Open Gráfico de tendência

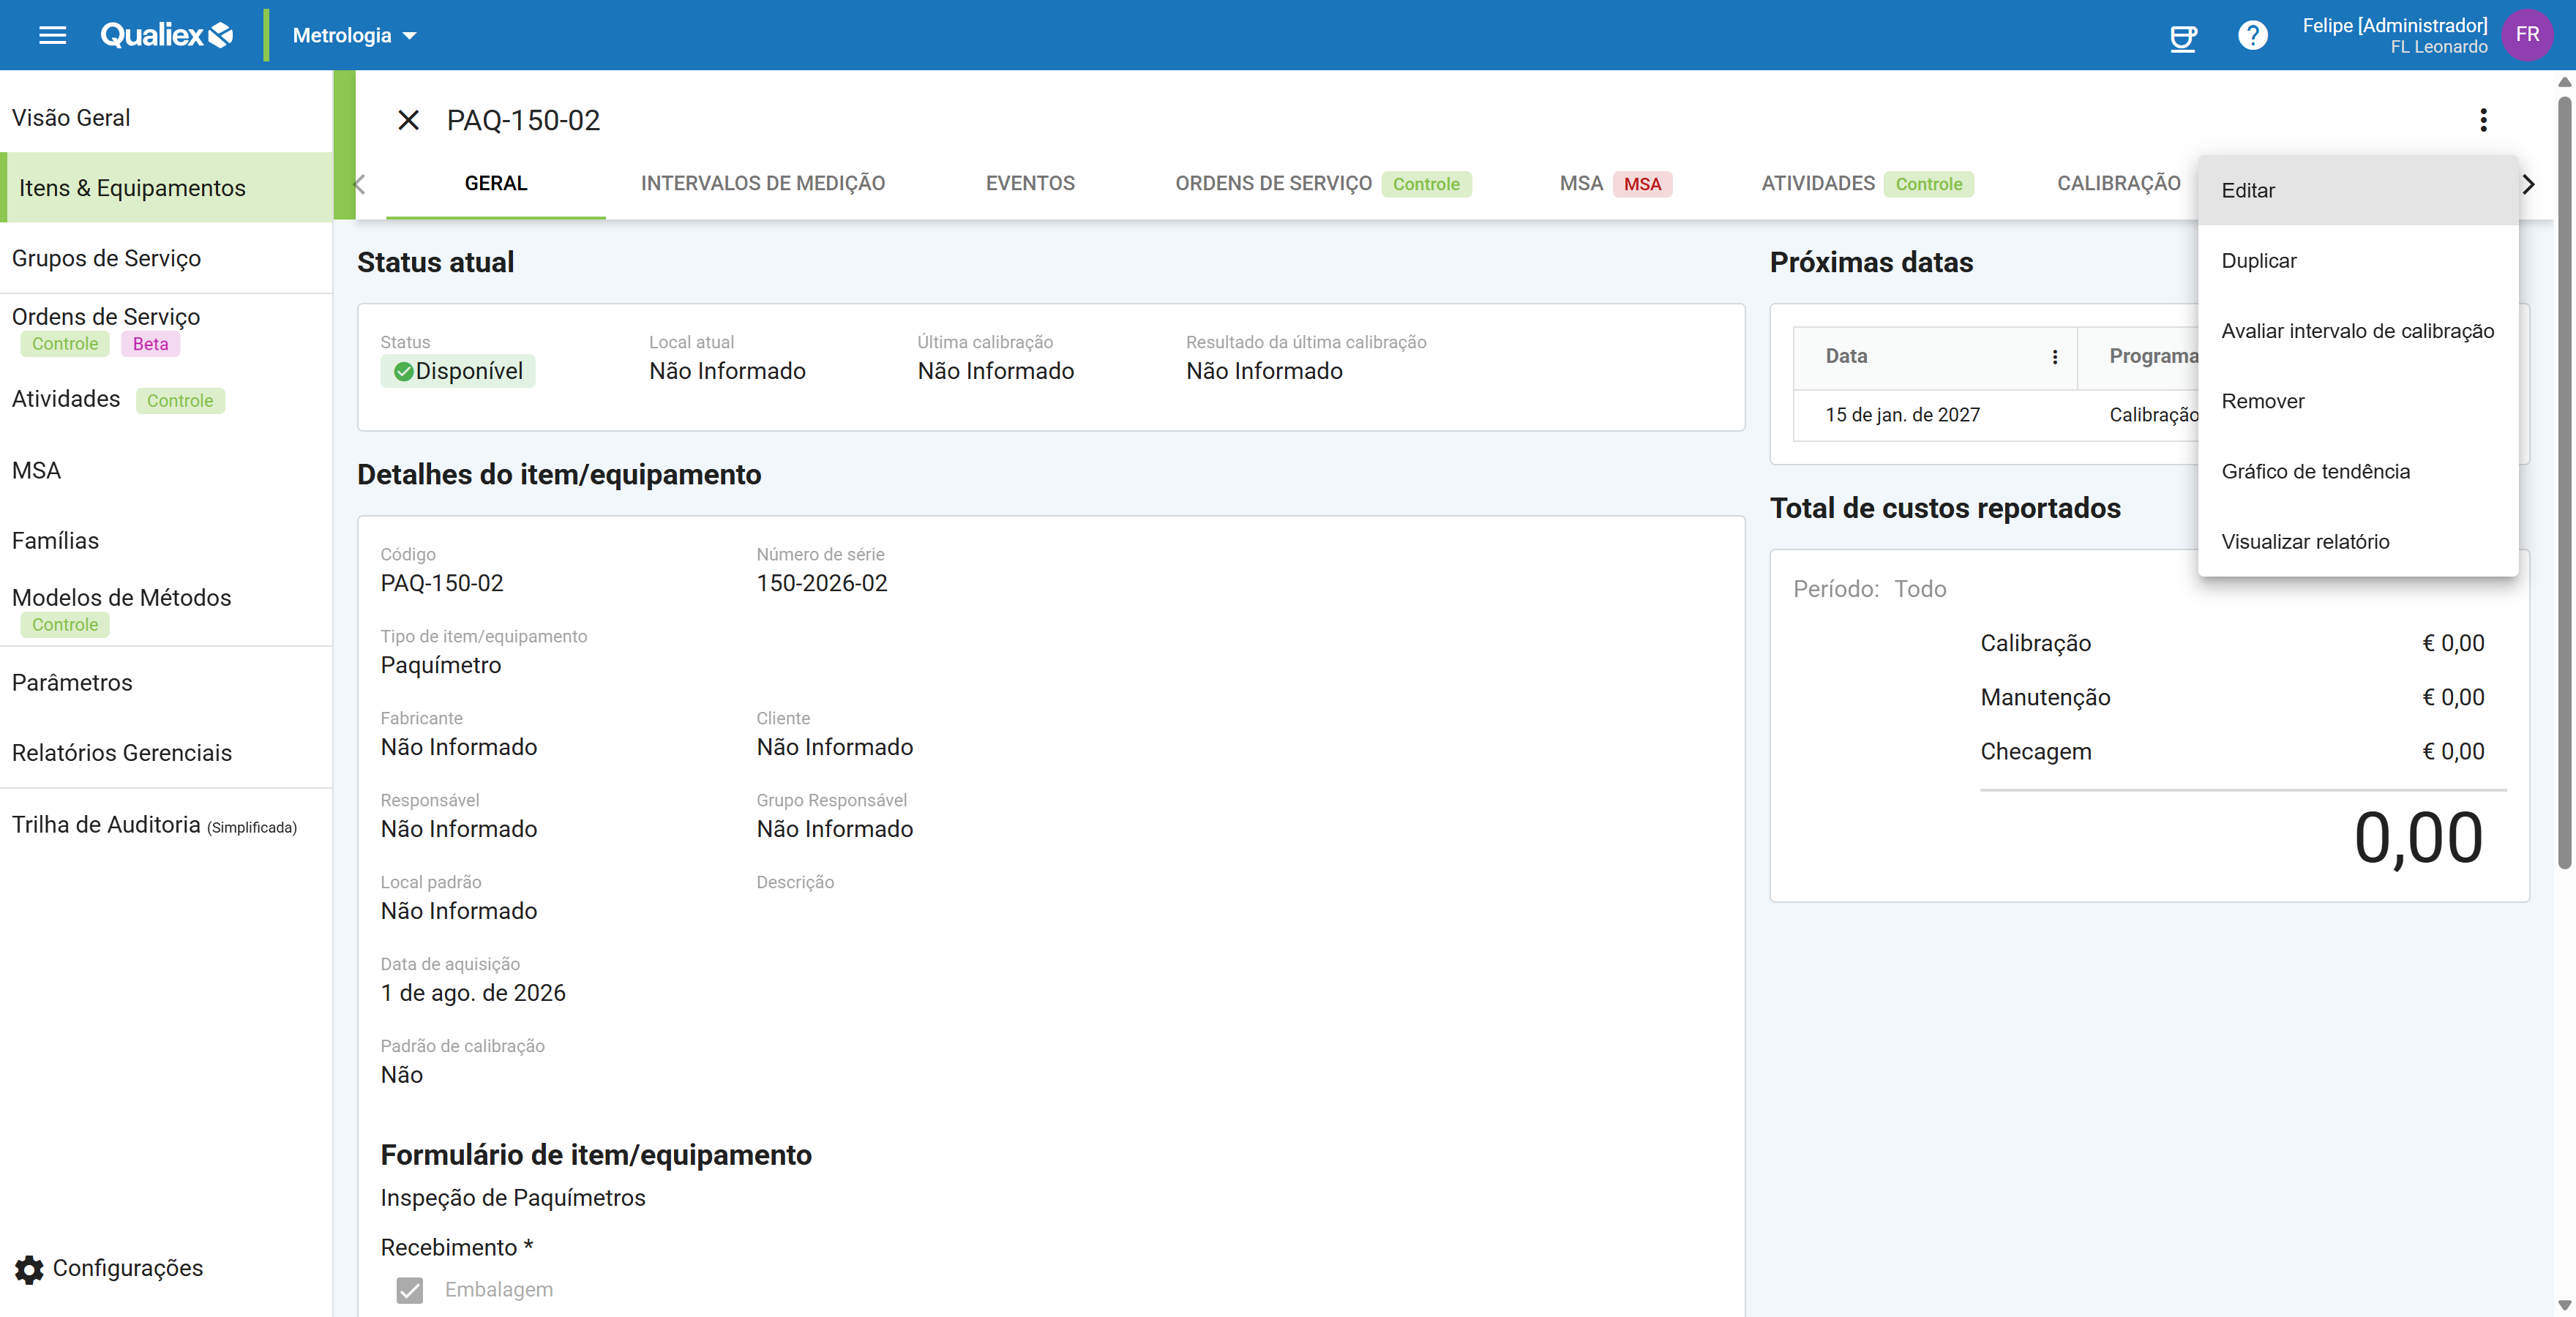(2357, 471)
